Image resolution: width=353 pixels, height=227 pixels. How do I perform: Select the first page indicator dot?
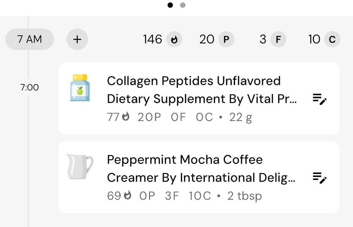[x=170, y=5]
